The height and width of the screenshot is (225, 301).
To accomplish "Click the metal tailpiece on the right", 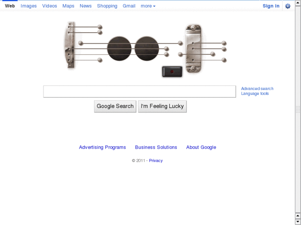I will 193,49.
